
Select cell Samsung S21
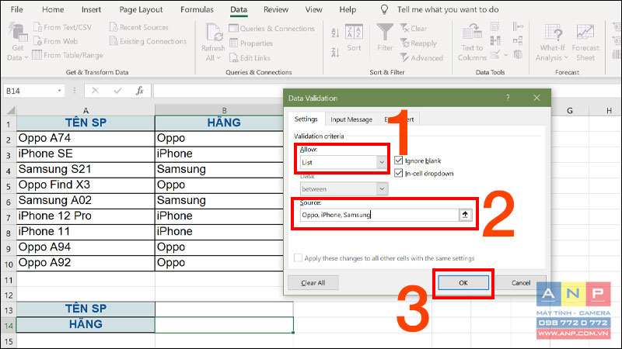(x=86, y=169)
